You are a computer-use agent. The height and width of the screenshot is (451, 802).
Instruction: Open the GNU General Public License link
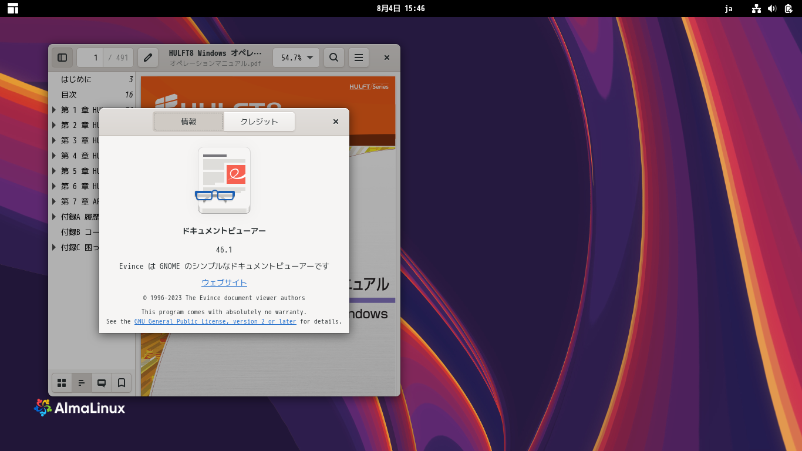click(x=215, y=321)
